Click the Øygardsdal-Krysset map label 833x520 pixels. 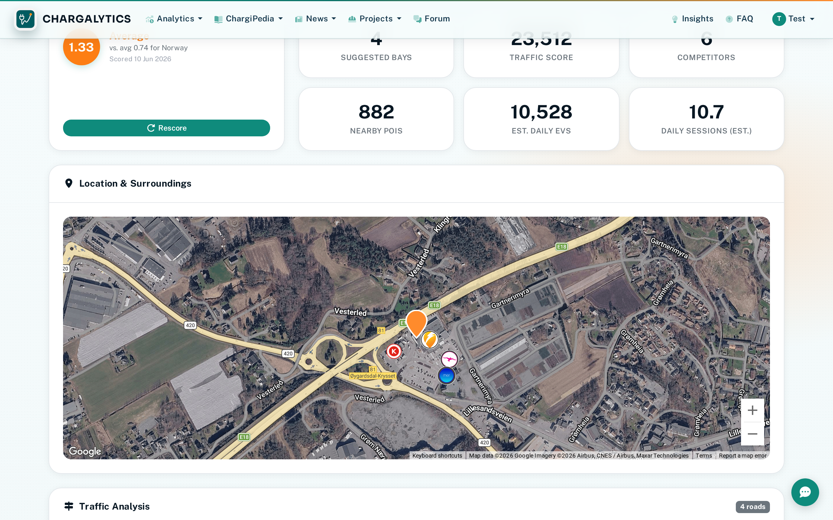pos(373,376)
